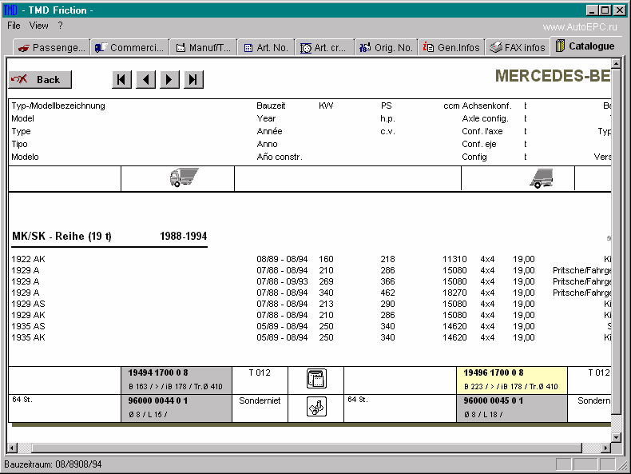Image resolution: width=631 pixels, height=474 pixels.
Task: Open the ? help menu
Action: point(61,26)
